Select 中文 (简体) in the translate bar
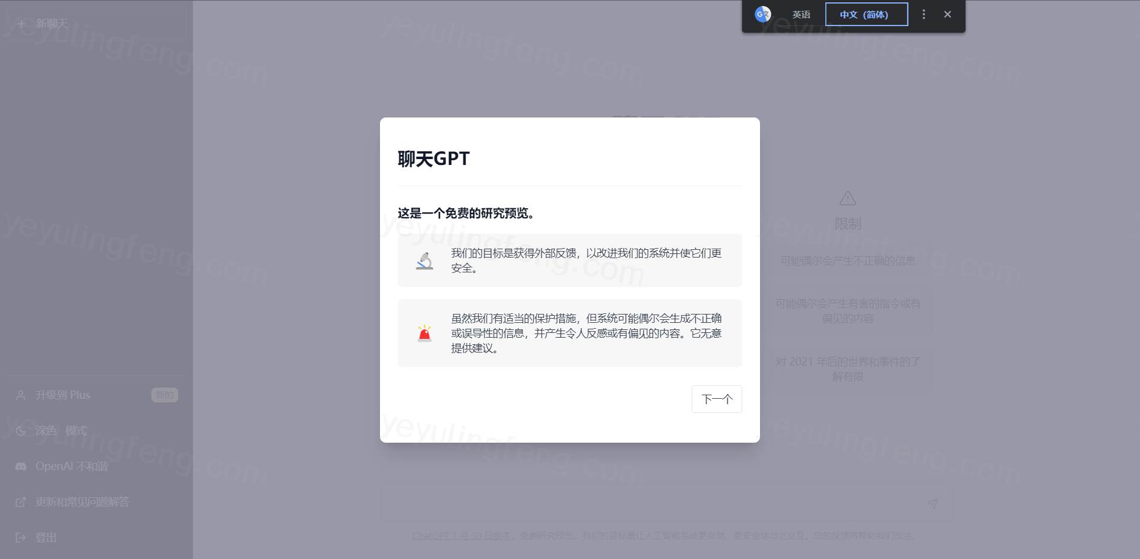The width and height of the screenshot is (1140, 559). point(866,14)
